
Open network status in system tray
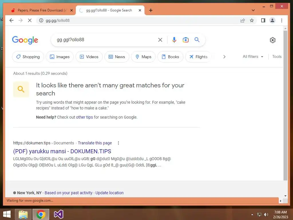tap(259, 214)
